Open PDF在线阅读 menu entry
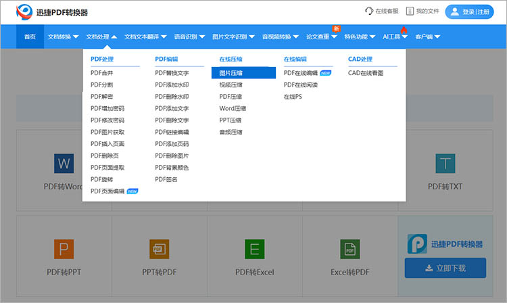Image resolution: width=507 pixels, height=303 pixels. 301,85
